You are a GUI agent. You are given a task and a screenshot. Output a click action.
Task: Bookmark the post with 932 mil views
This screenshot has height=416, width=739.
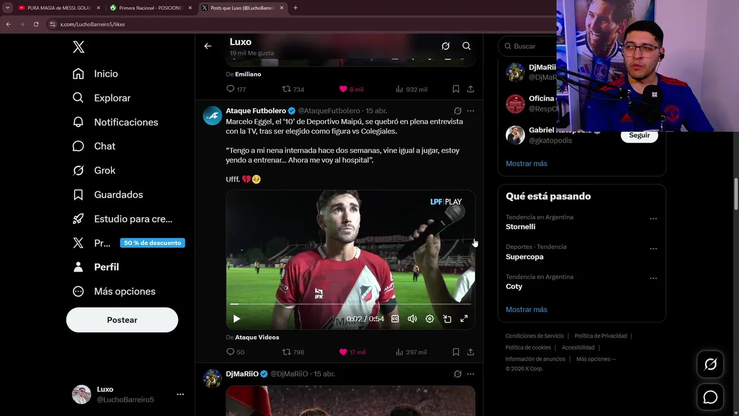coord(456,89)
